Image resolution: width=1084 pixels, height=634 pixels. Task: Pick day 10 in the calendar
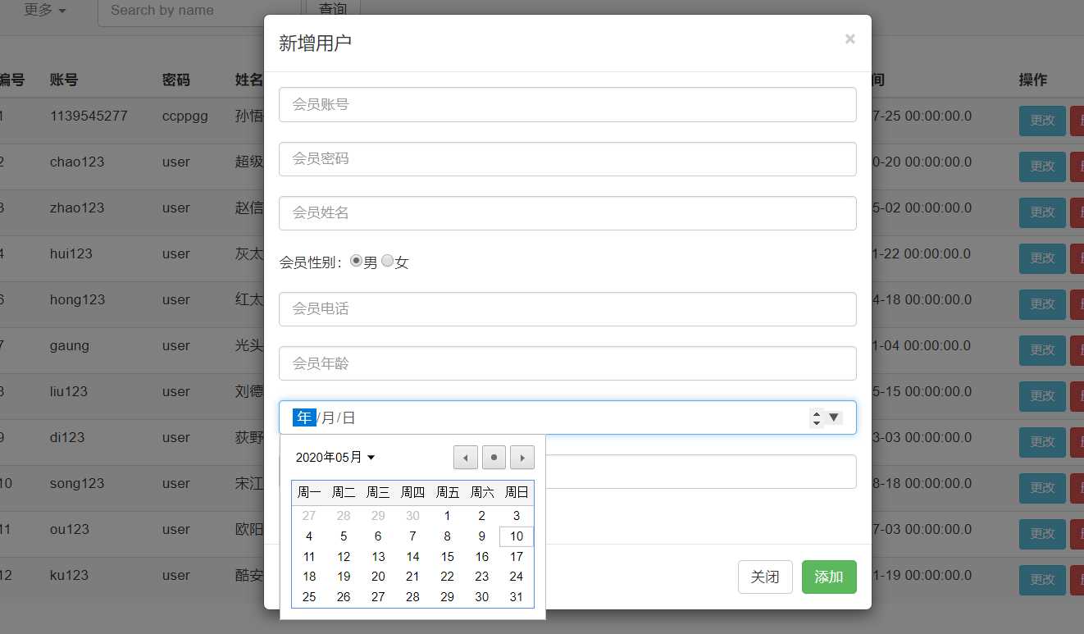(517, 536)
